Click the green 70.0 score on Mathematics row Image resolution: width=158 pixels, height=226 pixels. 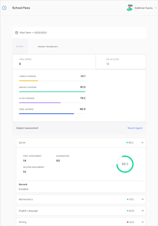pos(131,199)
